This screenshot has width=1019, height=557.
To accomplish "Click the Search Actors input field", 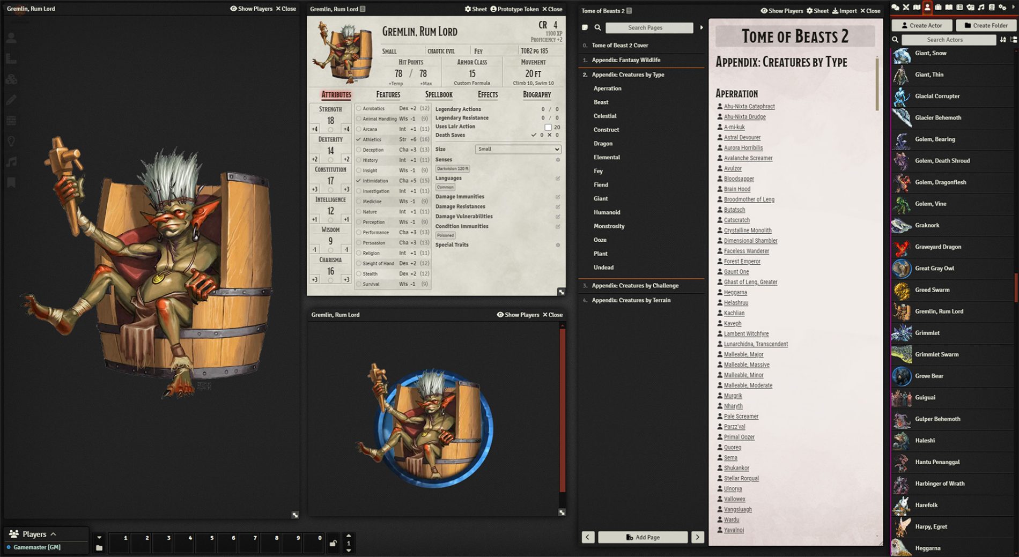I will tap(948, 40).
